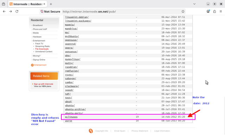Click Privacy Statement footer link
The height and width of the screenshot is (135, 225).
(140, 131)
